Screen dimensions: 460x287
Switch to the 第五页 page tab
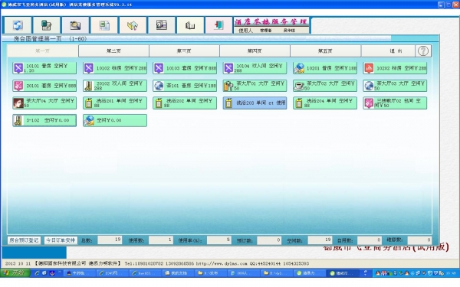pos(325,51)
